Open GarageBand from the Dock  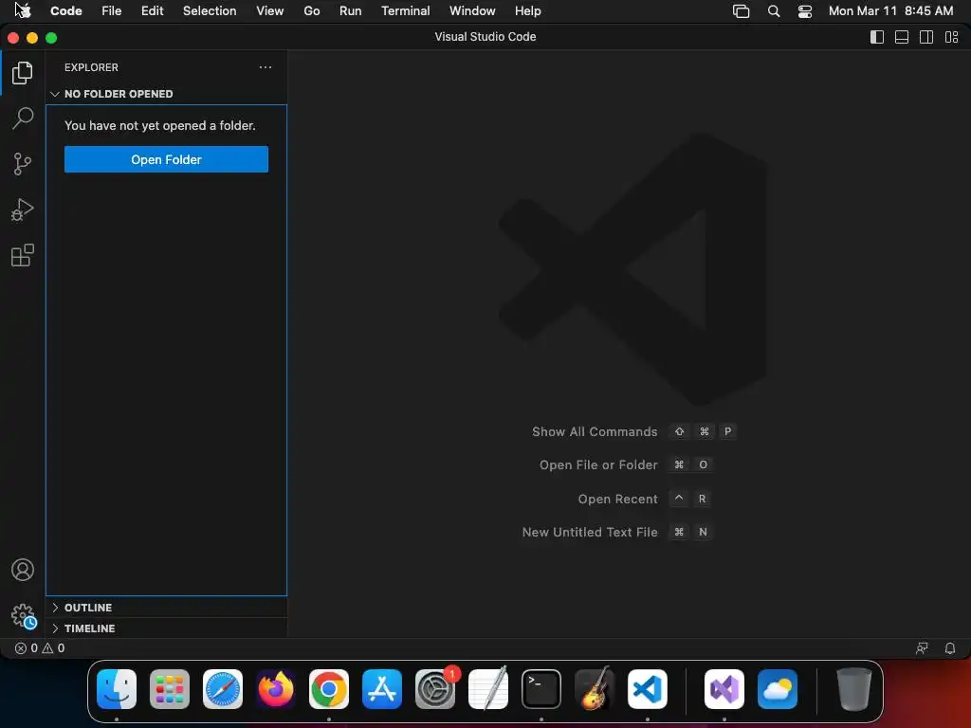click(x=595, y=688)
